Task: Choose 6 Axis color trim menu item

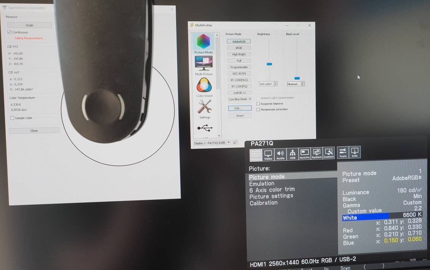Action: click(272, 190)
